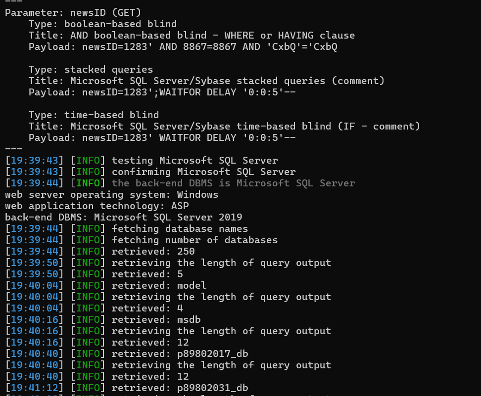
Task: Click the 'Parameter: newsID (GET)' line
Action: click(73, 12)
